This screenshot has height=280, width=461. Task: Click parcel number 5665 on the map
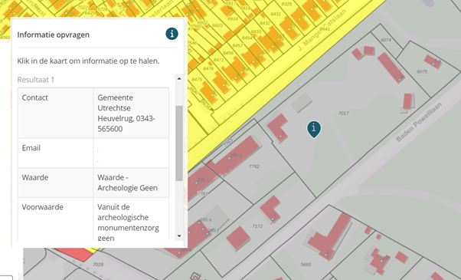306,265
